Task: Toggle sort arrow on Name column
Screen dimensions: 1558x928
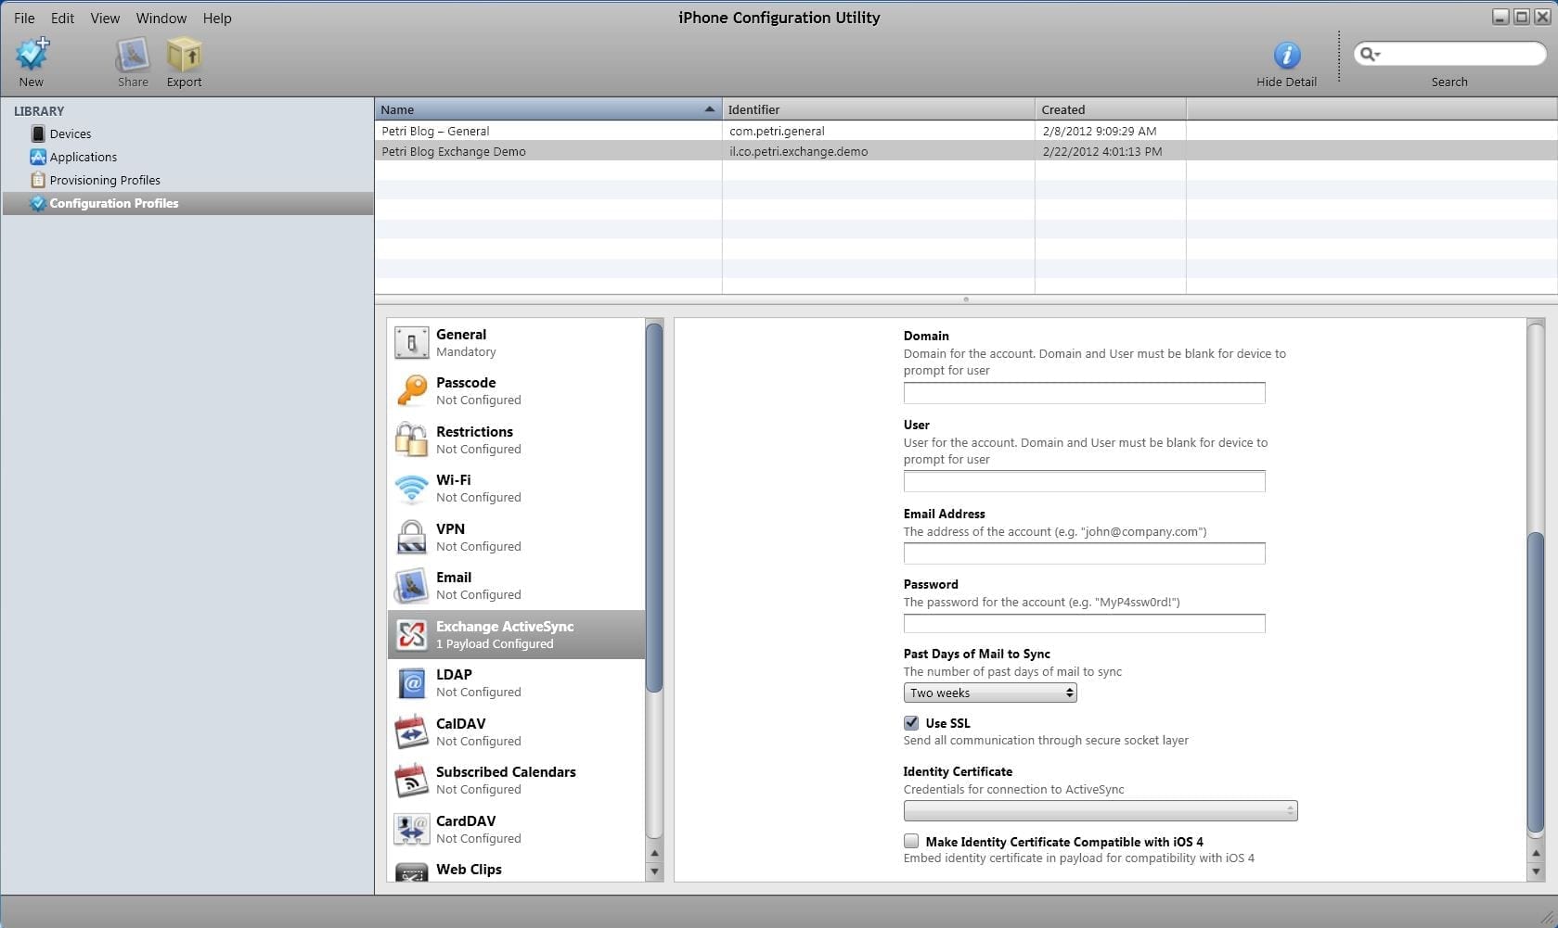Action: click(710, 109)
